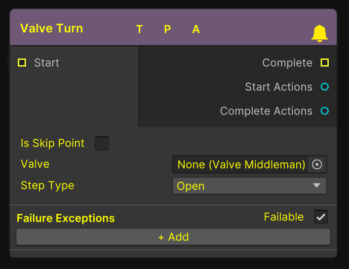The image size is (349, 269).
Task: Select the Valve Turn node title
Action: (x=52, y=28)
